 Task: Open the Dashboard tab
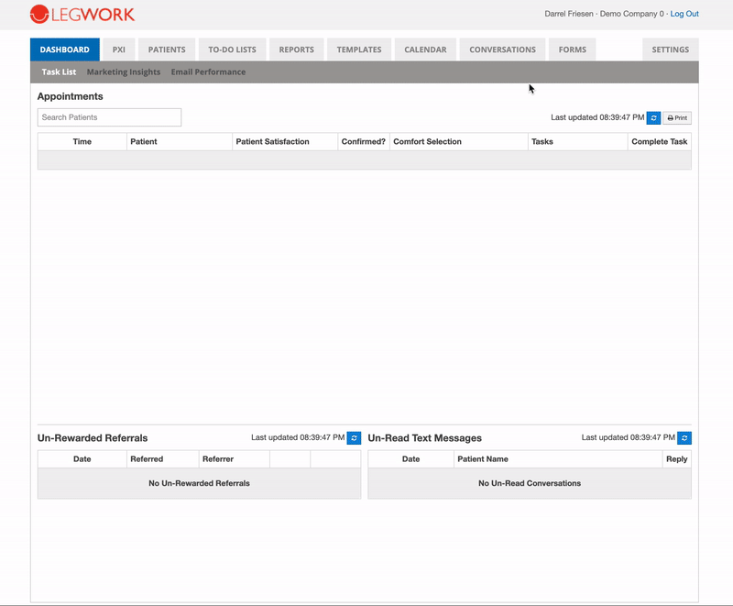coord(64,50)
